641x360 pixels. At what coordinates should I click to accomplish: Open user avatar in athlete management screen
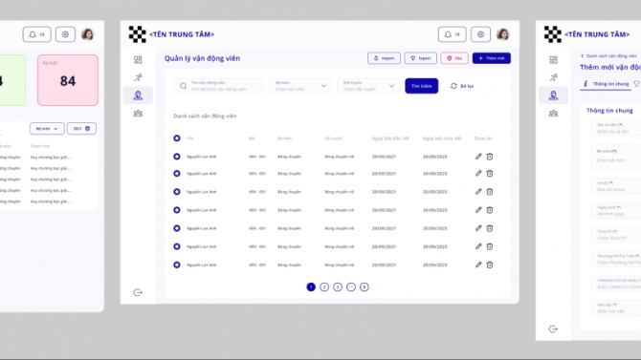503,34
